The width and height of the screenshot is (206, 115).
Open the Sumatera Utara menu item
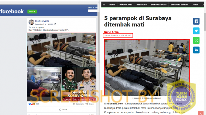159,5
